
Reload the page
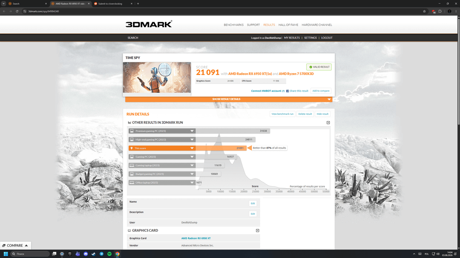coord(17,11)
